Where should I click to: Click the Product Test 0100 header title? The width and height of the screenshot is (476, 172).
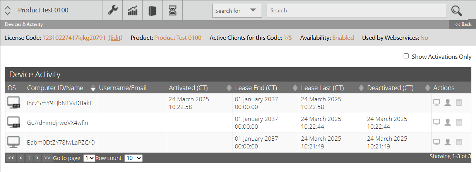[43, 10]
